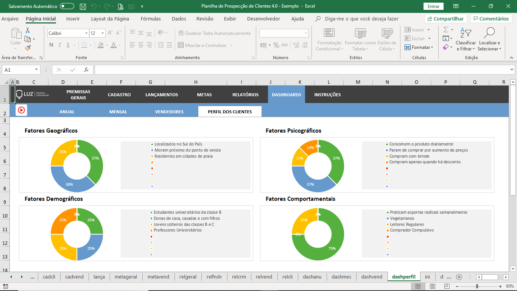Apply Bold formatting with N button
517x291 pixels.
coord(51,45)
